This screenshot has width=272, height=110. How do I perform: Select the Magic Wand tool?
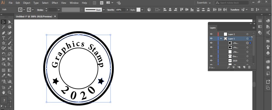tap(3, 27)
